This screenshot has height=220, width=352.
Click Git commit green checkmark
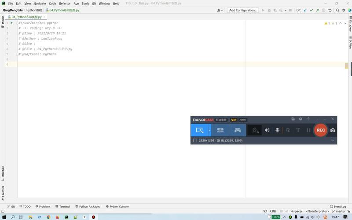[x=311, y=10]
